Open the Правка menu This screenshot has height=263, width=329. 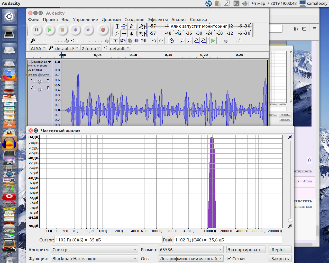tap(50, 20)
